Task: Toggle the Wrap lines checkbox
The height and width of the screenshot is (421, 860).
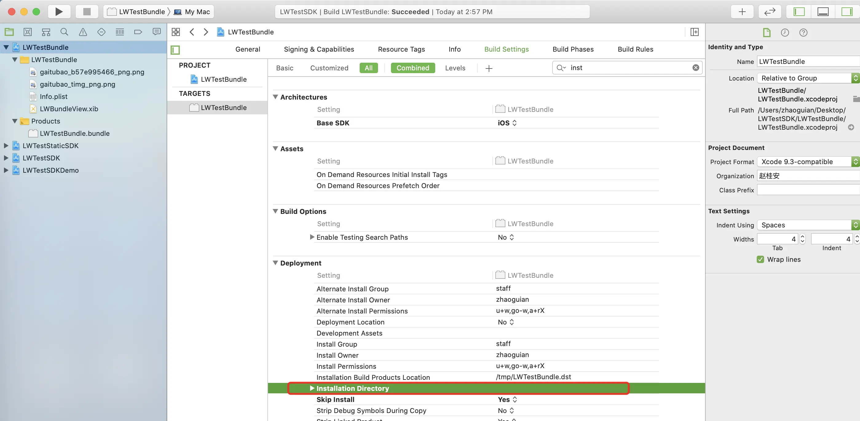Action: pyautogui.click(x=760, y=259)
